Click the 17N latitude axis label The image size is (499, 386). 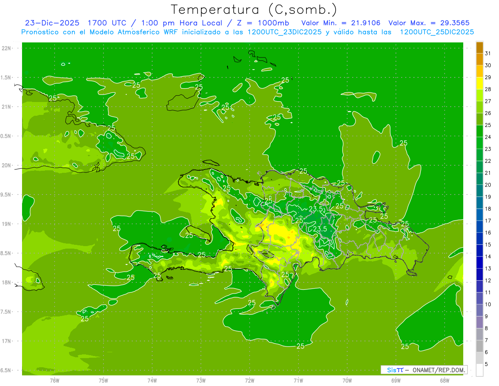pyautogui.click(x=7, y=341)
